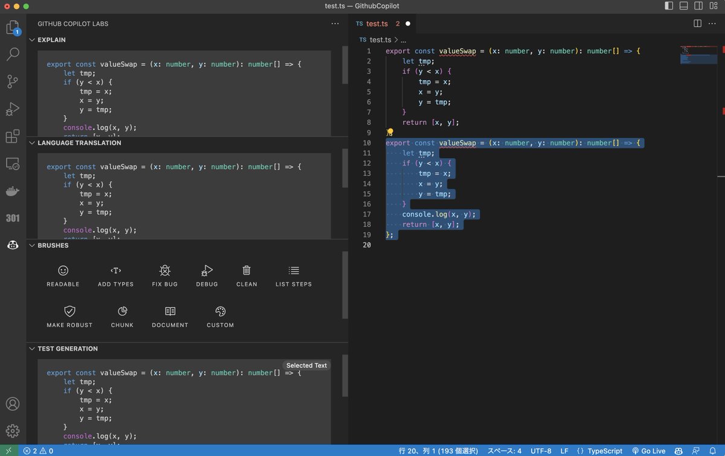Viewport: 725px width, 456px height.
Task: Toggle the bottom panel layout button
Action: coord(684,6)
